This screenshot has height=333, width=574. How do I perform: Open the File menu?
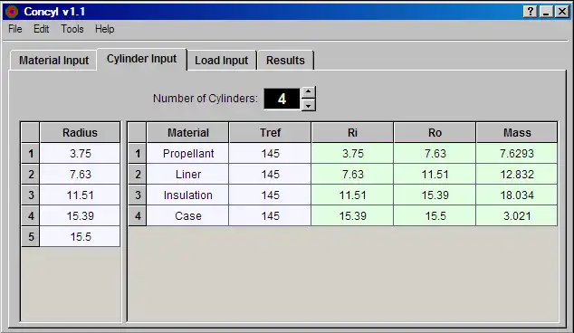15,29
